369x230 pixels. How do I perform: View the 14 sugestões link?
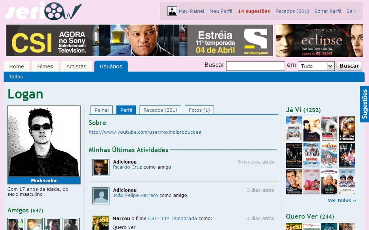click(x=254, y=11)
